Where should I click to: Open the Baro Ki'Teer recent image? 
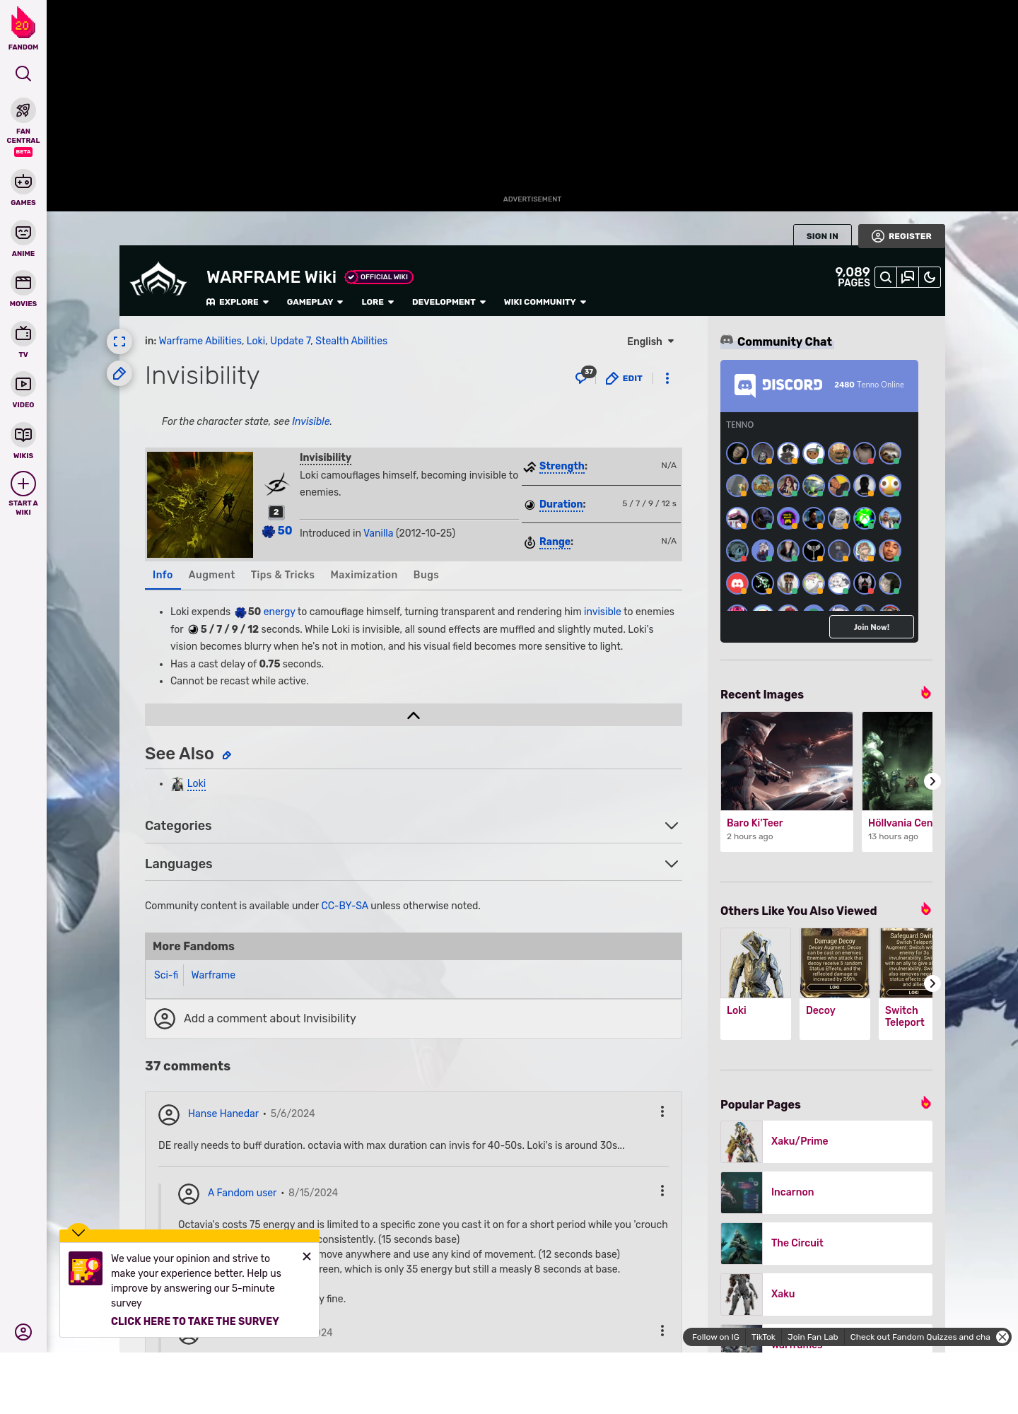[x=787, y=761]
